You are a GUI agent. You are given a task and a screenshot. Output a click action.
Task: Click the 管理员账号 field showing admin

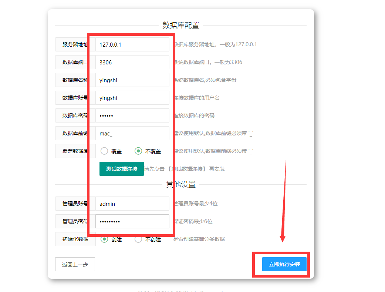(132, 204)
